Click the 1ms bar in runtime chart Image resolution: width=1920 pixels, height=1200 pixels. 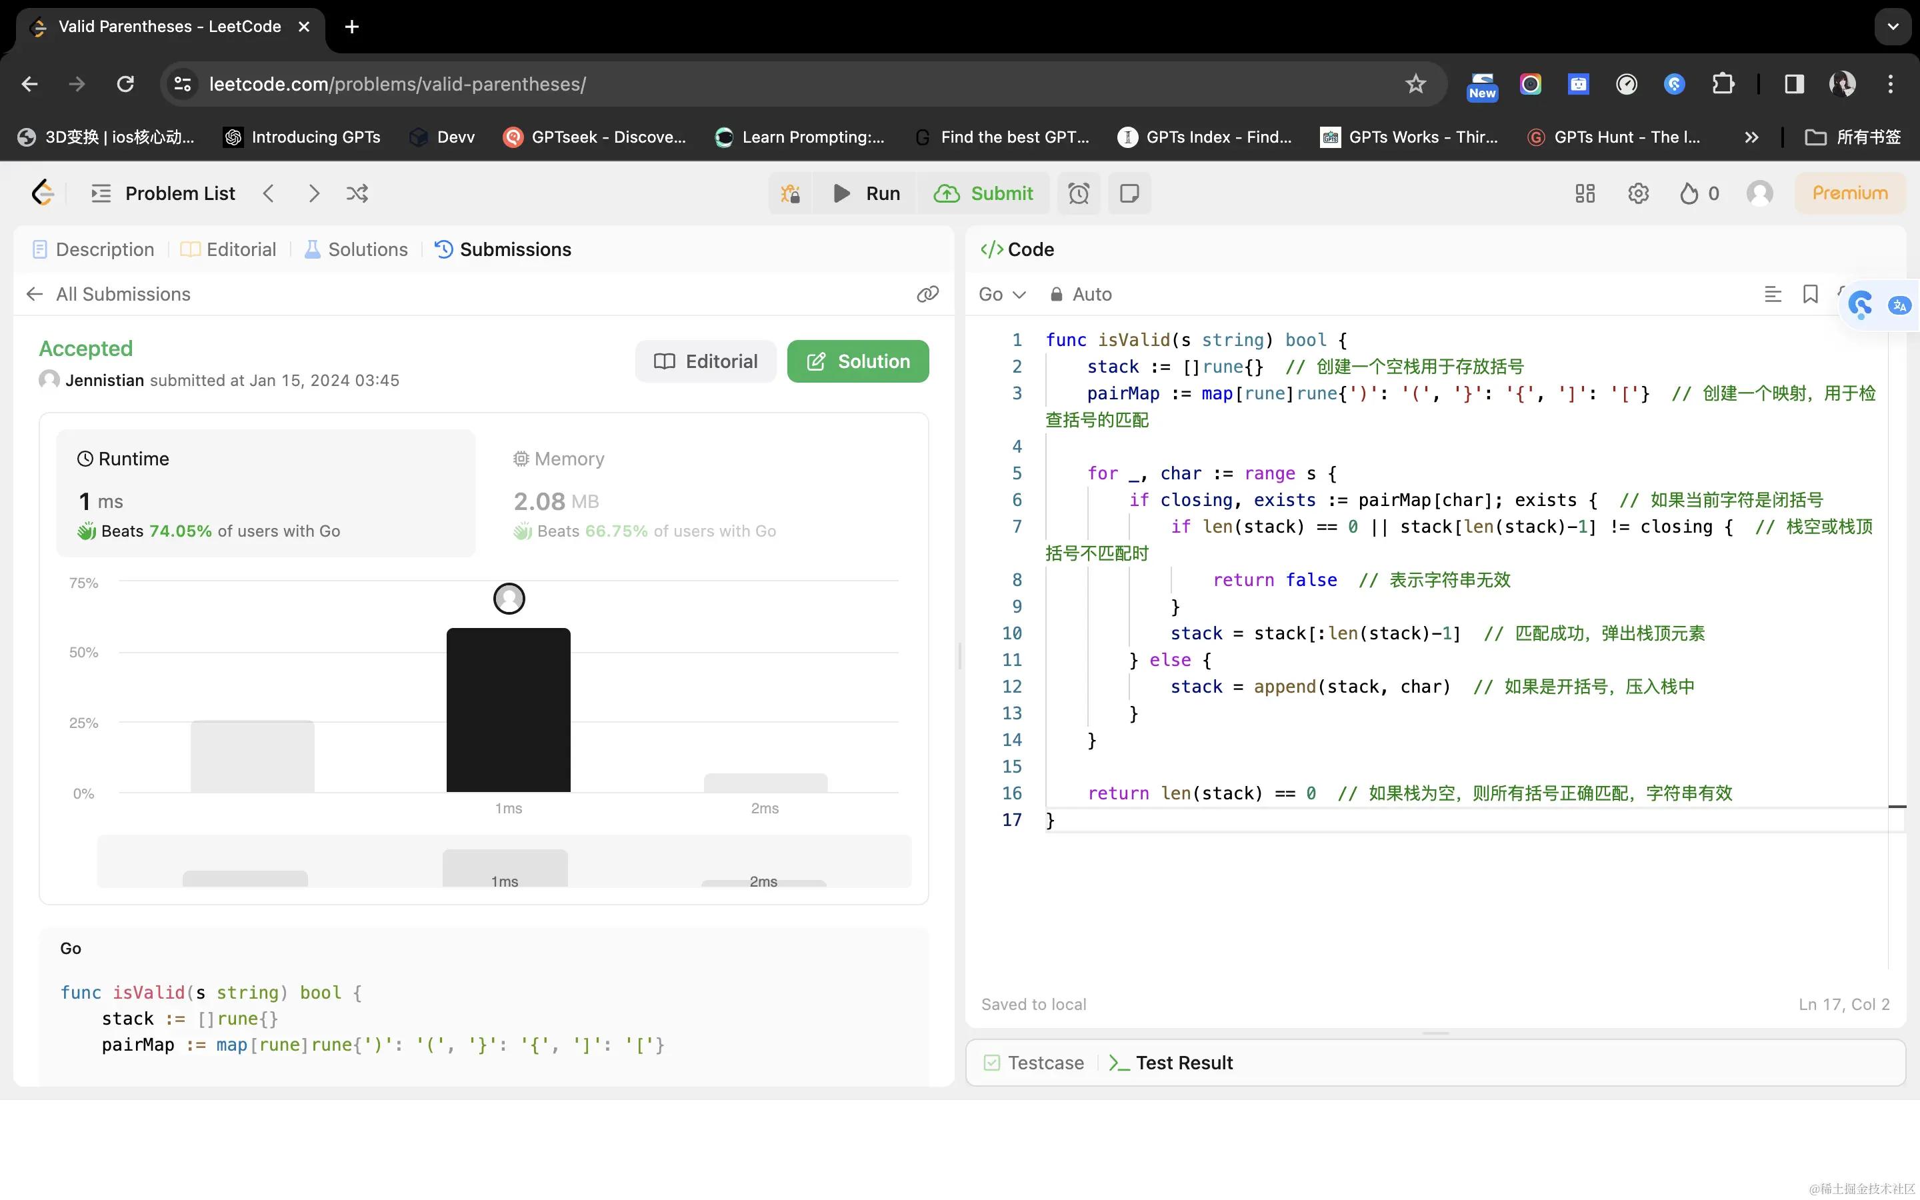coord(508,709)
